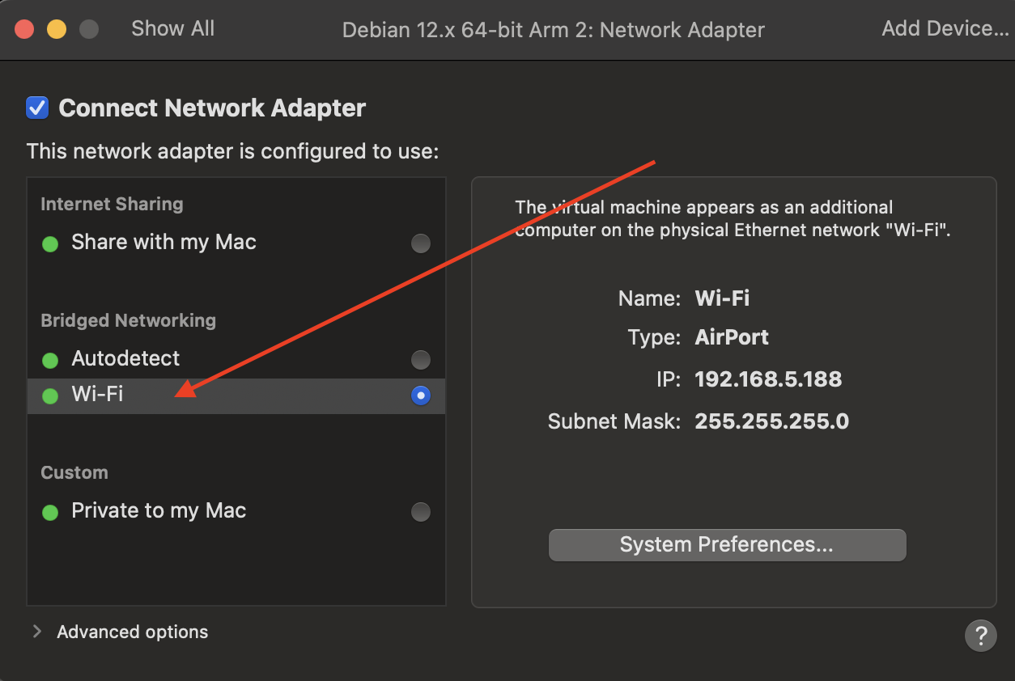The image size is (1015, 681).
Task: Click the selected Wi-Fi radio button
Action: (x=420, y=395)
